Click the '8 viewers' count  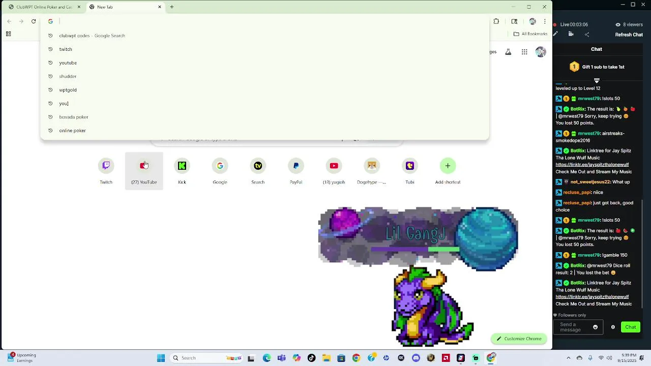click(629, 24)
